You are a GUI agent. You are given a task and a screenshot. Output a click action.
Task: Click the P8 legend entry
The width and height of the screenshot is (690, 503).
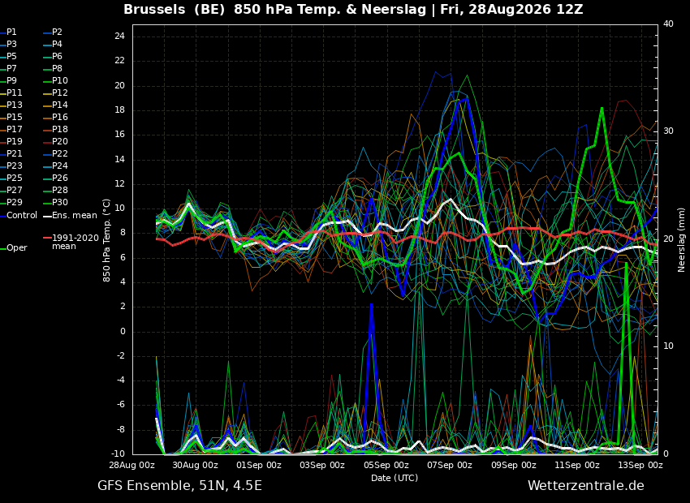54,69
